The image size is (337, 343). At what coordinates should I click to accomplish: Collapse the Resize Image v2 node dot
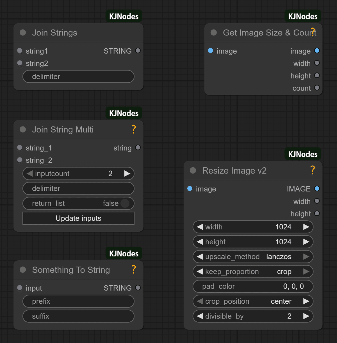[193, 170]
